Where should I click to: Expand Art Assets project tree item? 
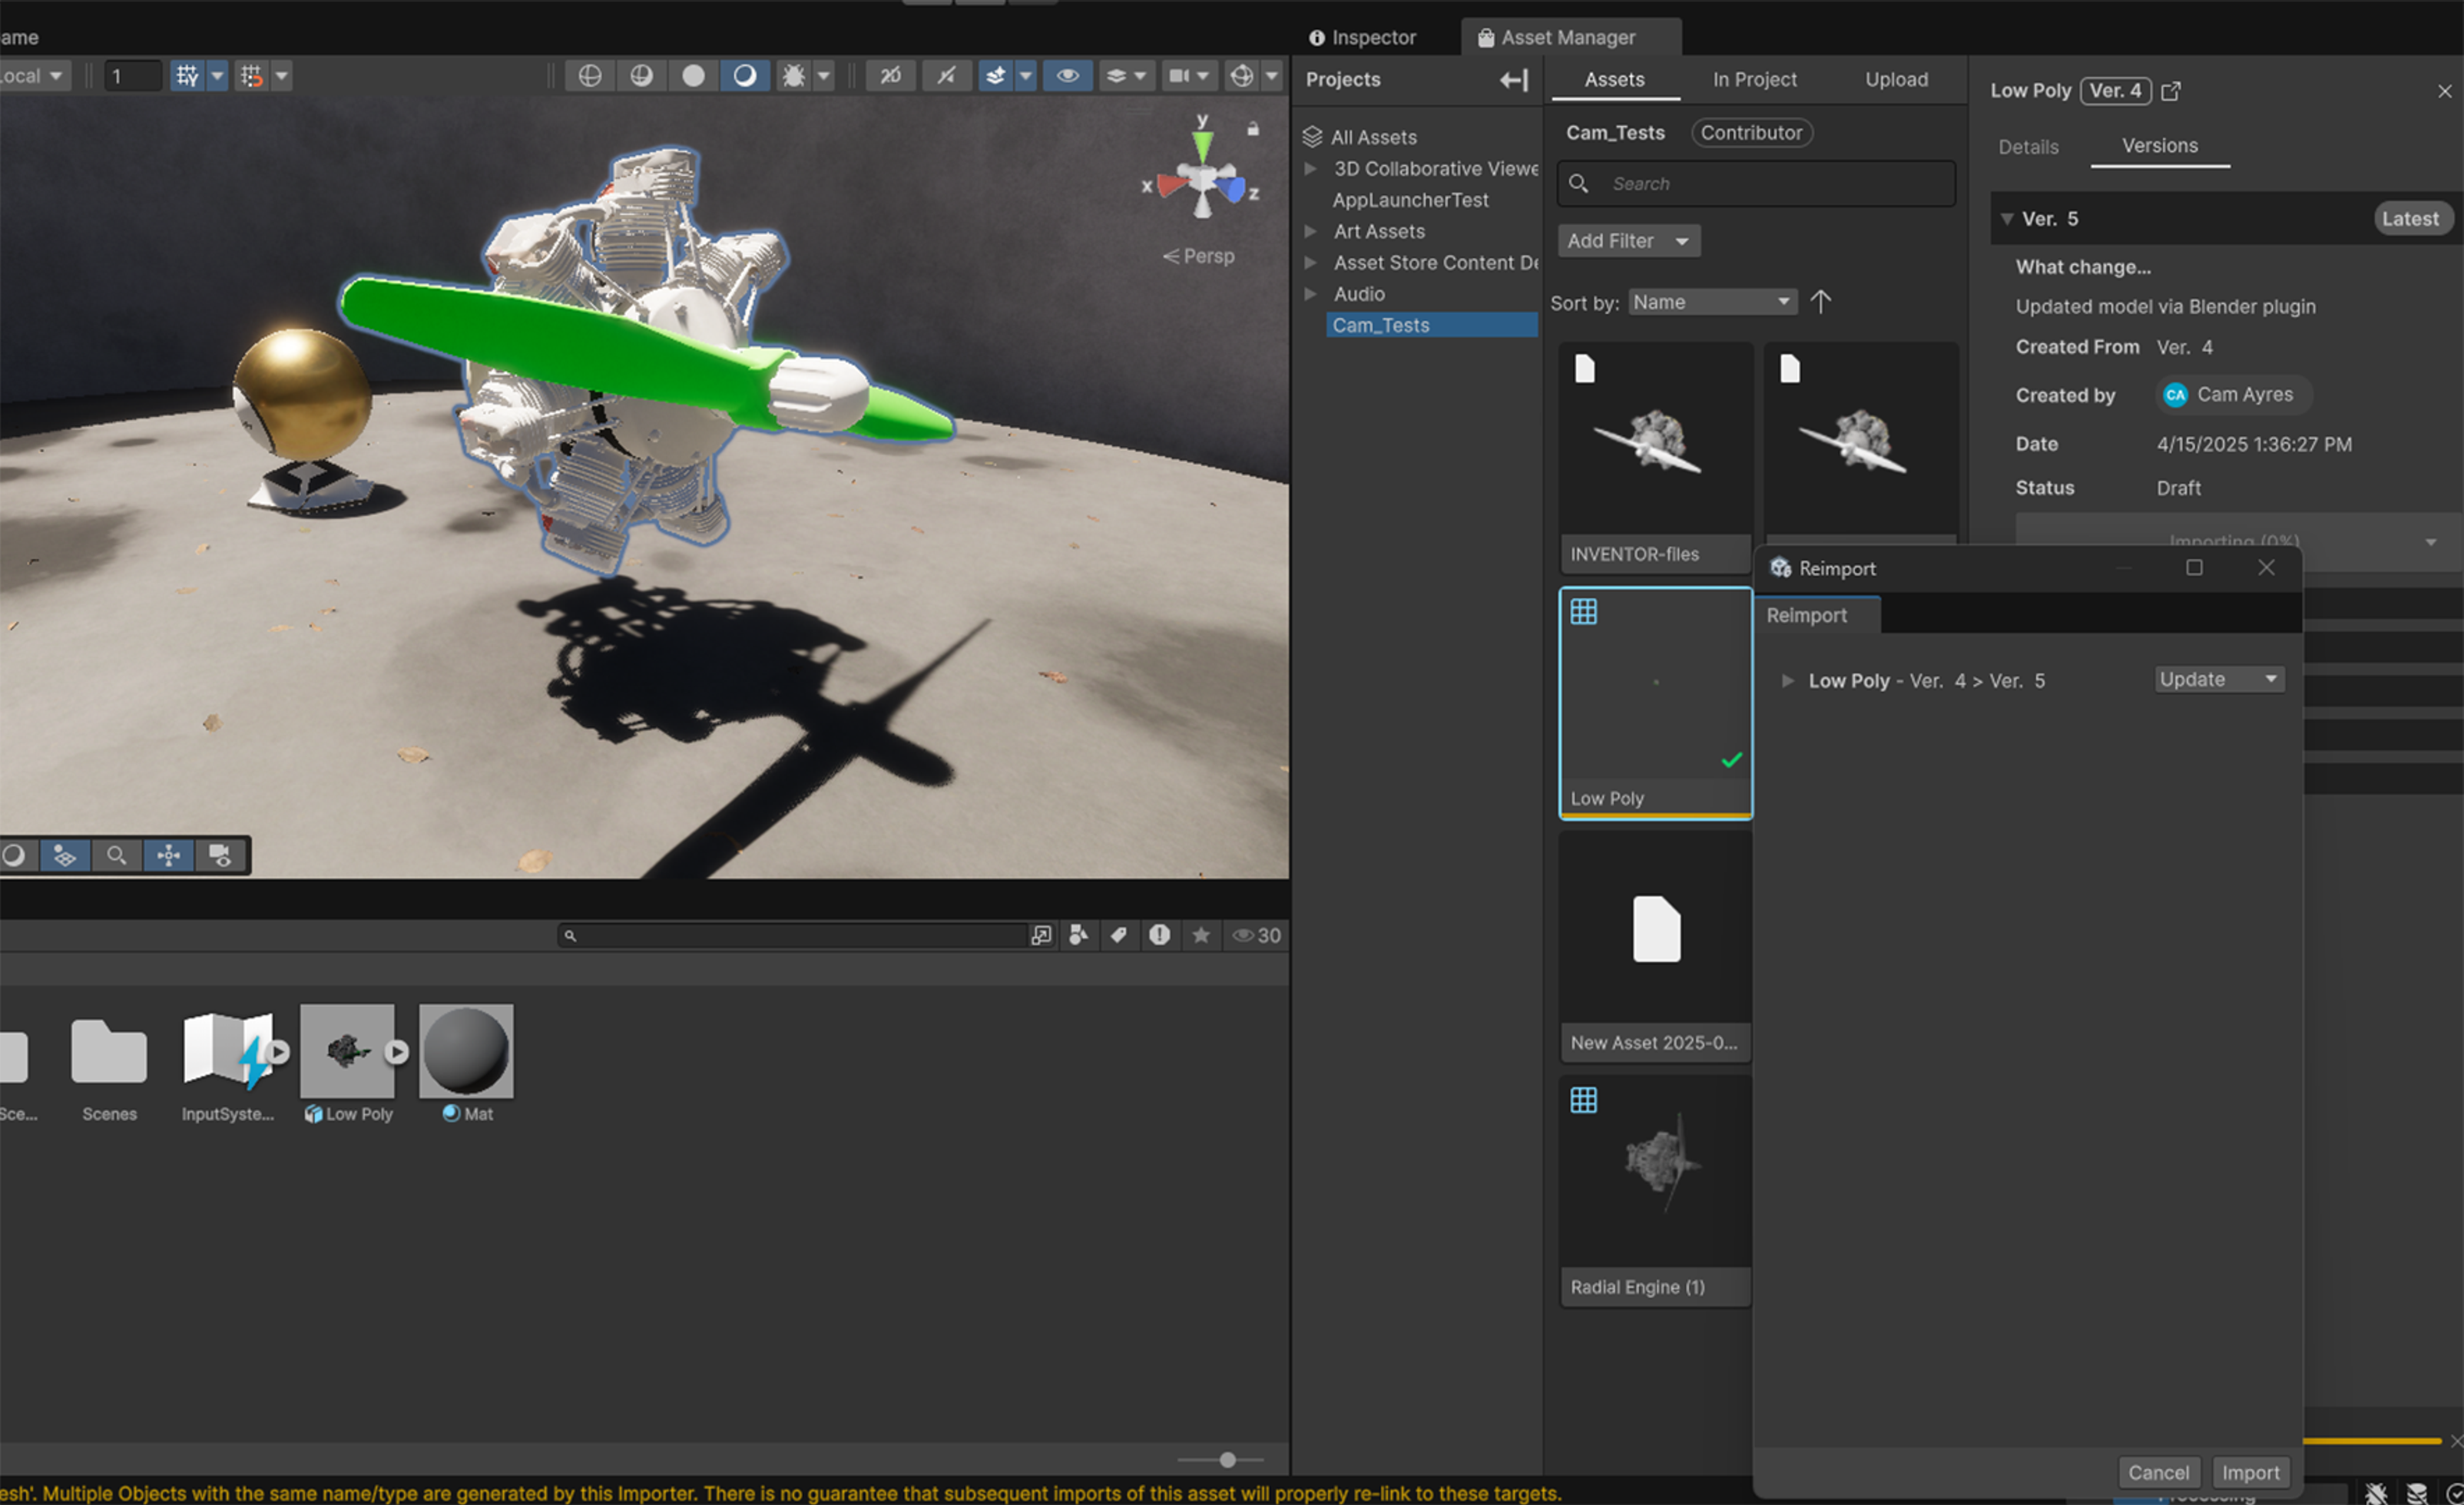(x=1311, y=231)
